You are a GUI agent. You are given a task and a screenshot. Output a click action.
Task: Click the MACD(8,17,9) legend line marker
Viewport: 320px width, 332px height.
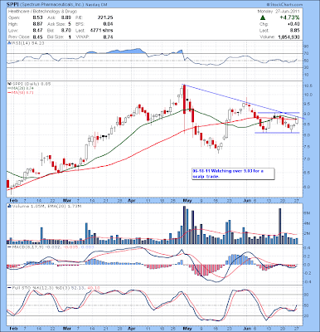[9, 247]
